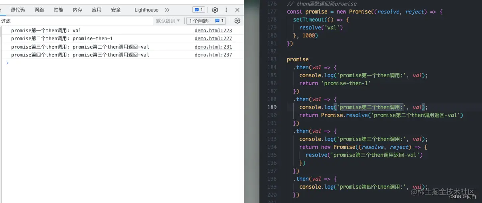482x203 pixels.
Task: Click console message starting 'promise第四个then调用'
Action: coord(80,55)
